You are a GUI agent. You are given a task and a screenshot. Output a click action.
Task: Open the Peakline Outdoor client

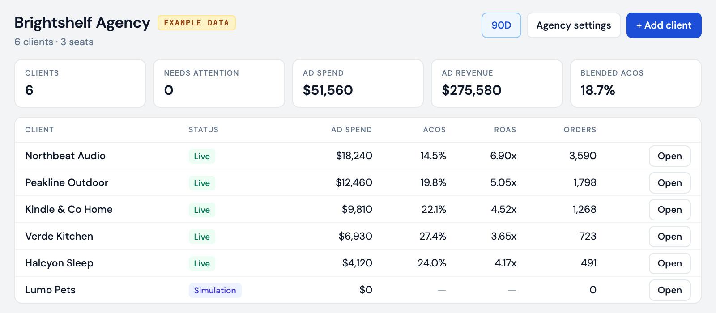[669, 183]
